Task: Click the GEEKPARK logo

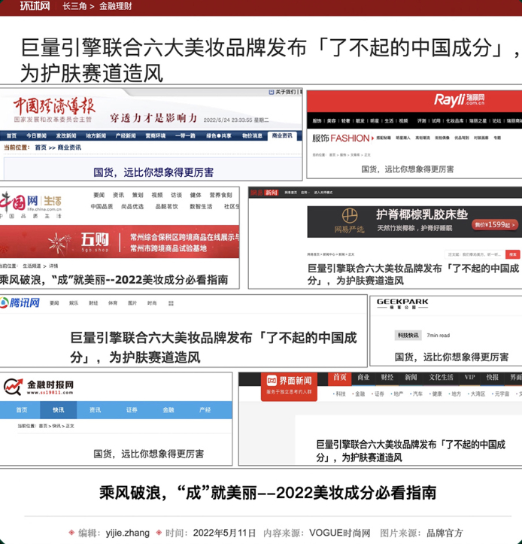Action: point(402,303)
